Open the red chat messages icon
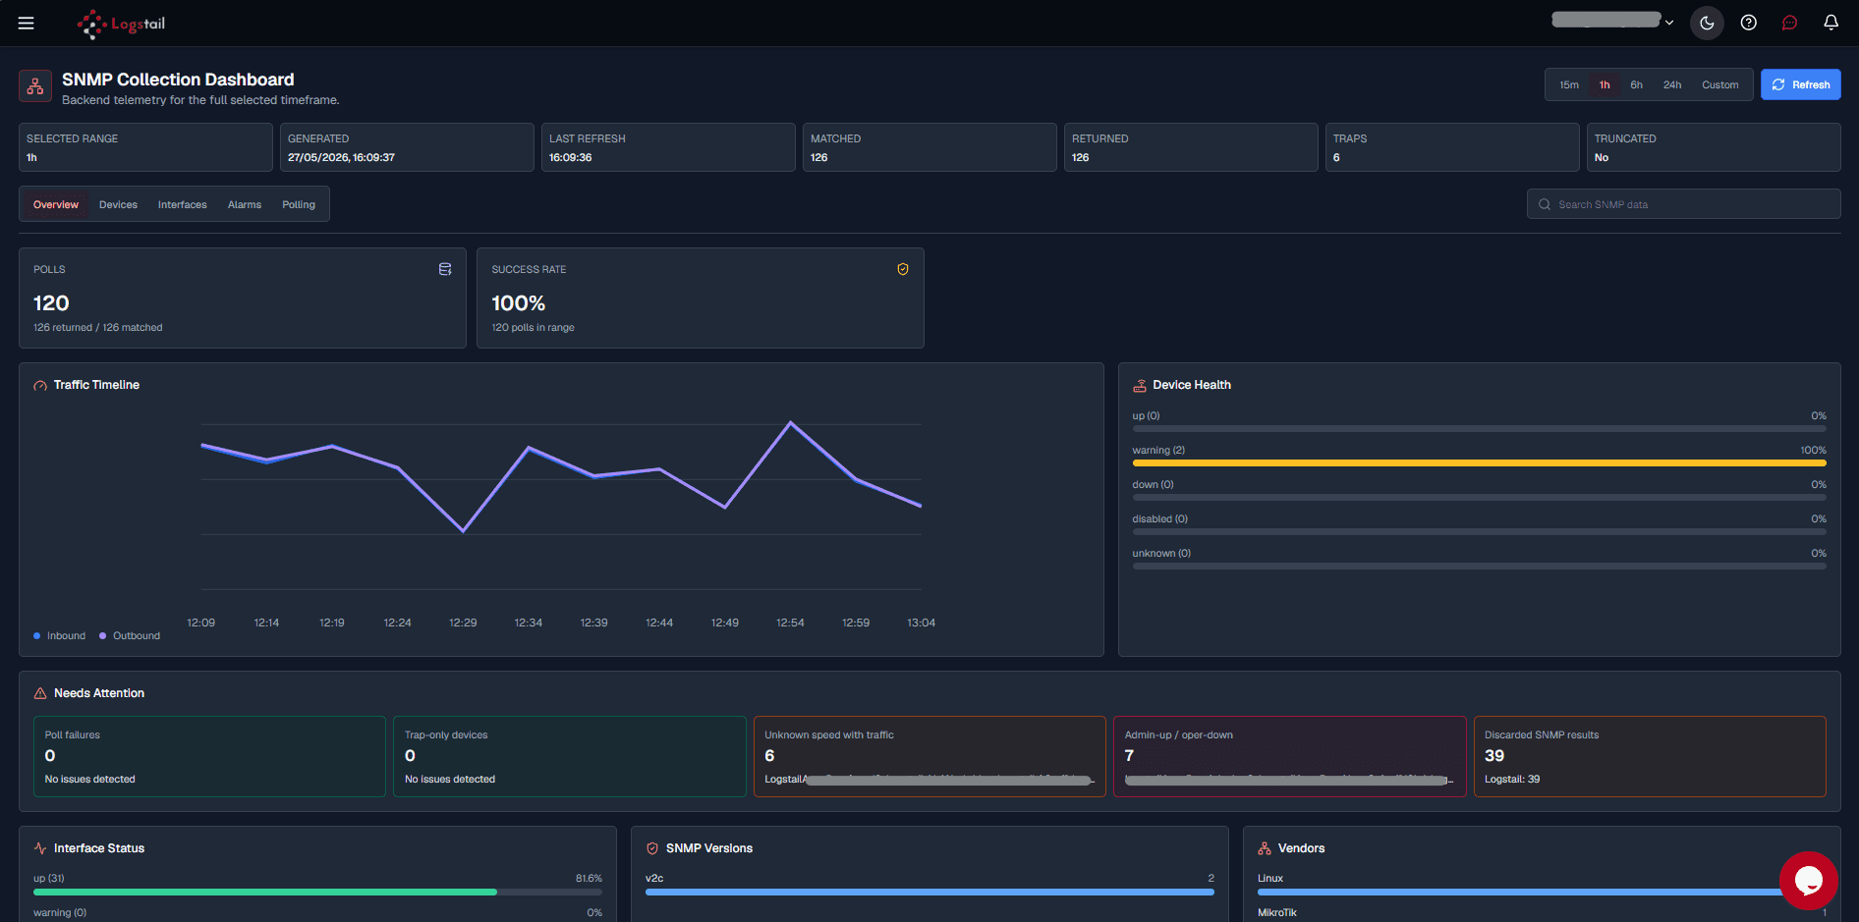Screen dimensions: 1859x922 click(x=1789, y=23)
